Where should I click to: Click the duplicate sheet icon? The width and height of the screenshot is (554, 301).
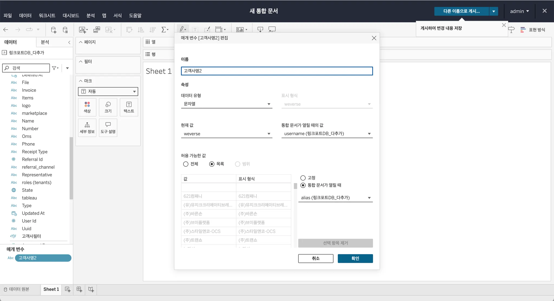(97, 30)
